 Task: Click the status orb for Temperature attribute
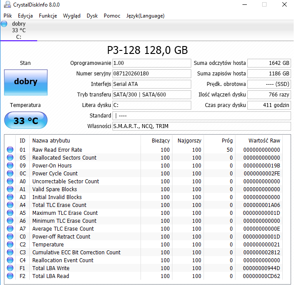pos(10,245)
